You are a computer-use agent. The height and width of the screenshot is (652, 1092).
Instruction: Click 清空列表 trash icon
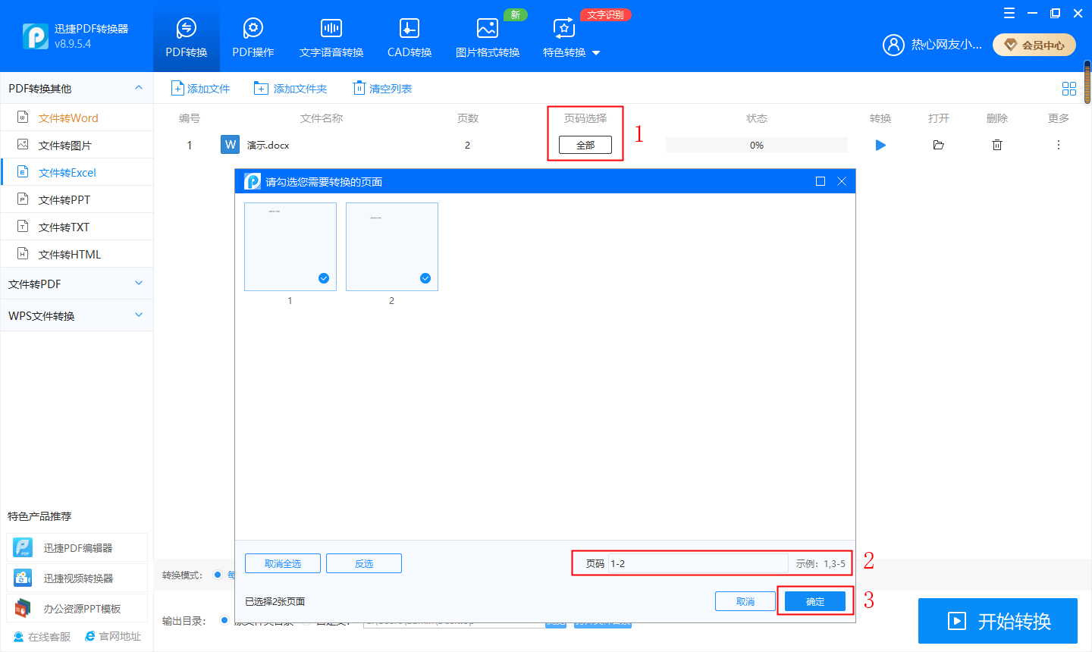[x=359, y=88]
